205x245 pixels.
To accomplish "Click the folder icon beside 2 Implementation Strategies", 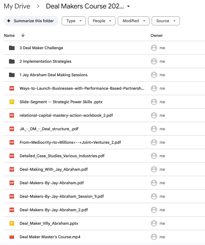I will click(x=11, y=61).
